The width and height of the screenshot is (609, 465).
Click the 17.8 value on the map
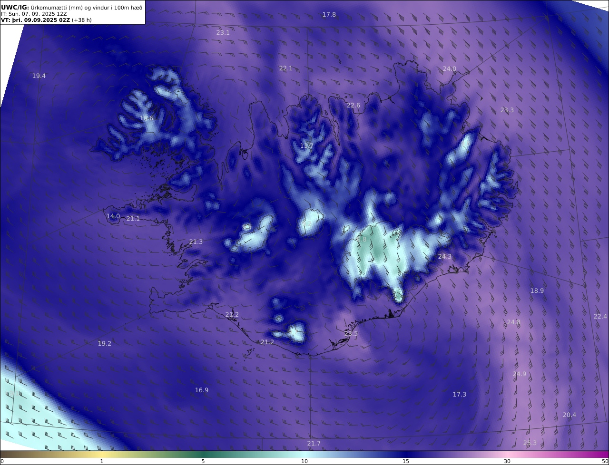click(329, 15)
